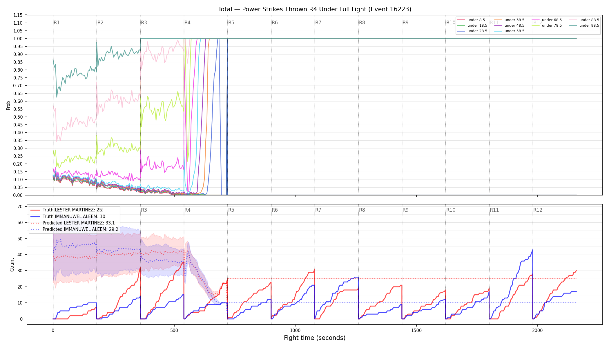This screenshot has height=348, width=609.
Task: Click the red line sample beside 'under 8.5'
Action: point(461,20)
